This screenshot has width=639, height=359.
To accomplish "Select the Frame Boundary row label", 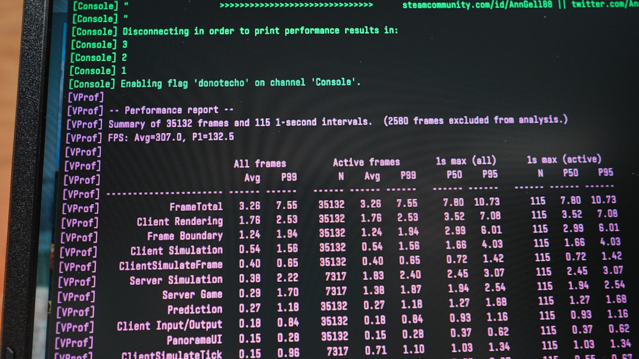I will [x=185, y=236].
